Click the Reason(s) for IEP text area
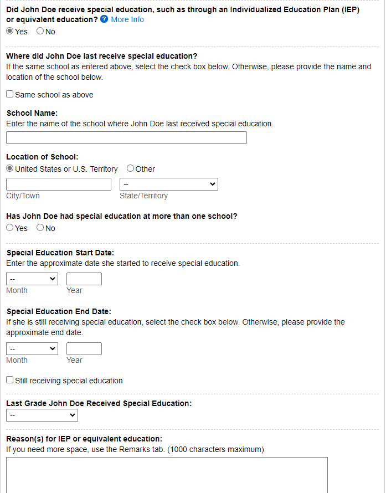386x493 pixels. point(166,474)
